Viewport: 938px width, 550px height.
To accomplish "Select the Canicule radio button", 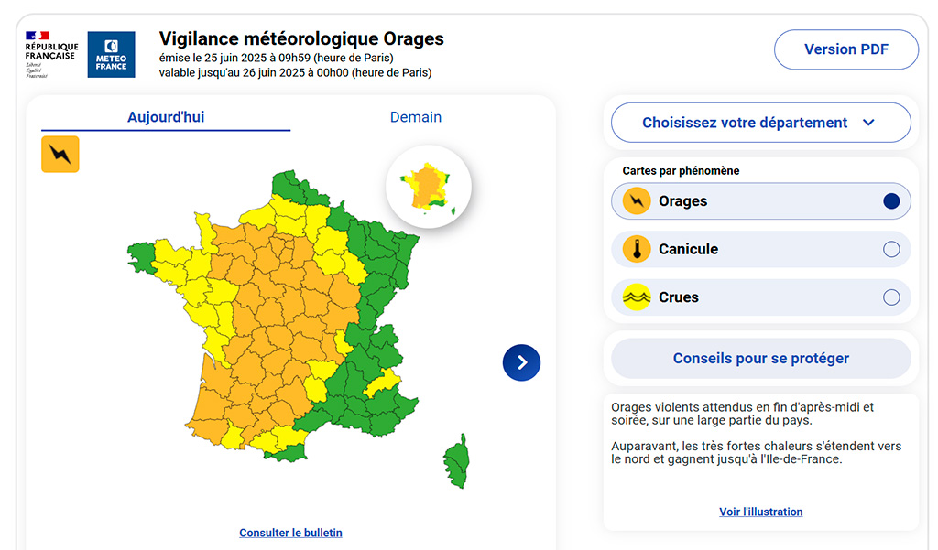I will tap(891, 249).
